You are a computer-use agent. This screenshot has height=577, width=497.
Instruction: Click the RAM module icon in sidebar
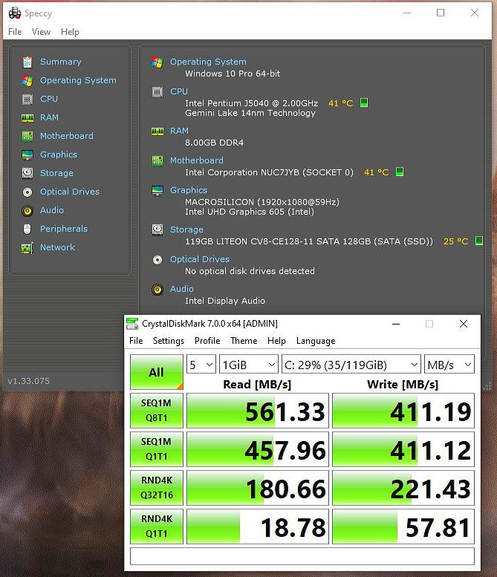pyautogui.click(x=27, y=118)
